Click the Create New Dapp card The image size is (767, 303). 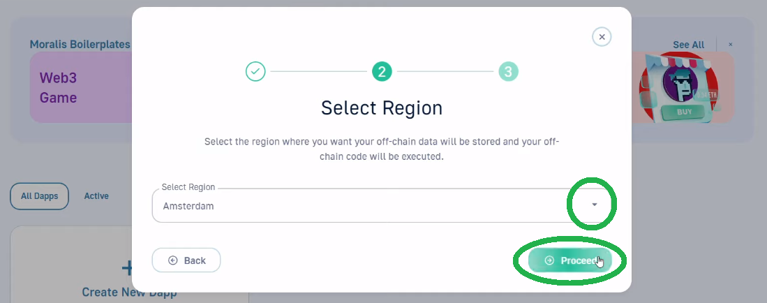[129, 265]
